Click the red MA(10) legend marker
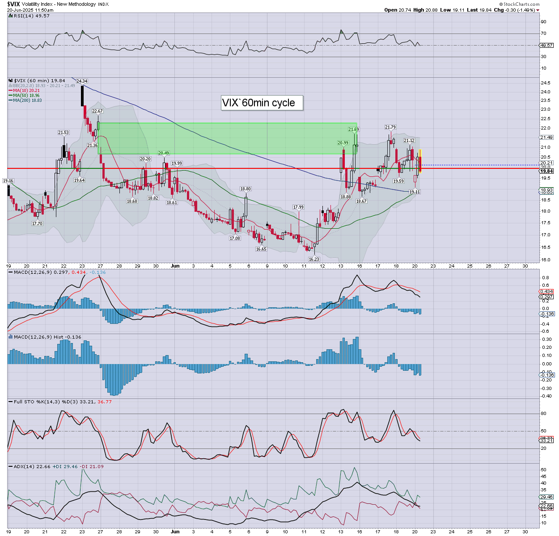Viewport: 559px width, 536px height. coord(10,91)
